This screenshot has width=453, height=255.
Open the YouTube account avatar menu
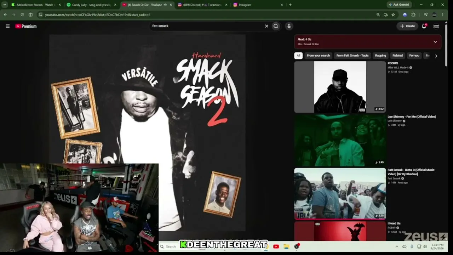pos(436,26)
